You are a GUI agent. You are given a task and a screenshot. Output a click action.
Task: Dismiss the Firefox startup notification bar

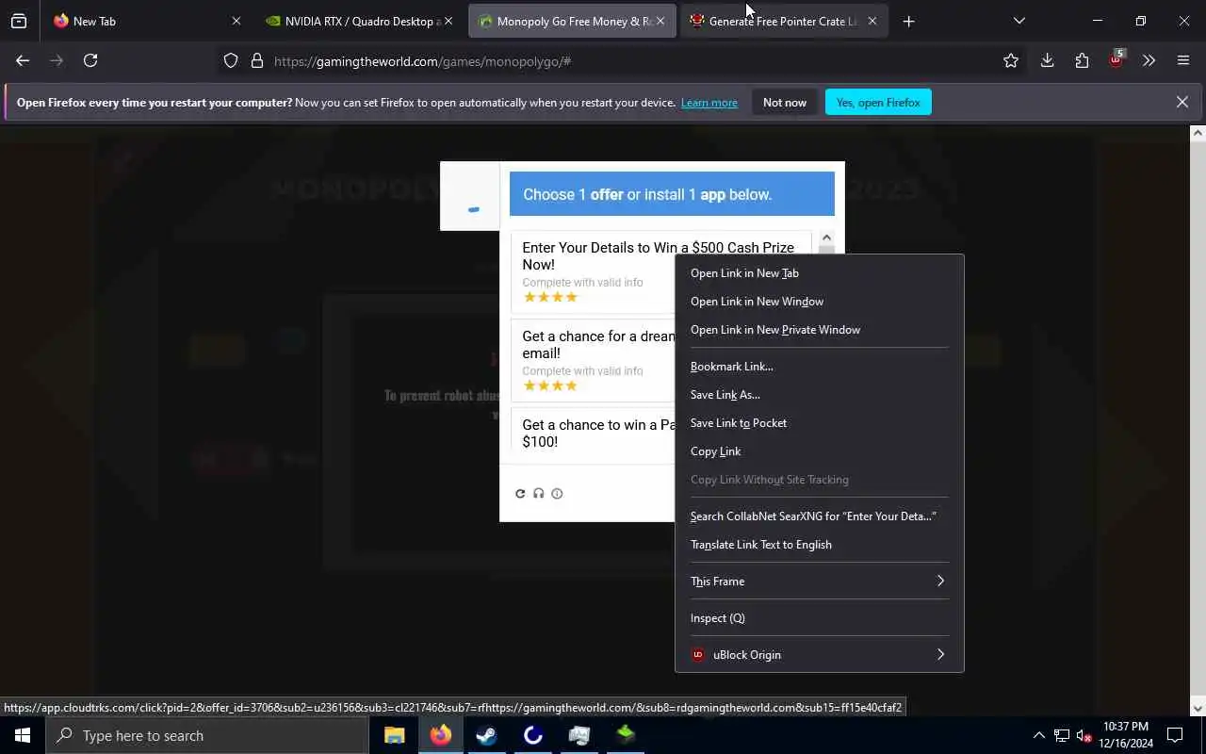pyautogui.click(x=1182, y=102)
